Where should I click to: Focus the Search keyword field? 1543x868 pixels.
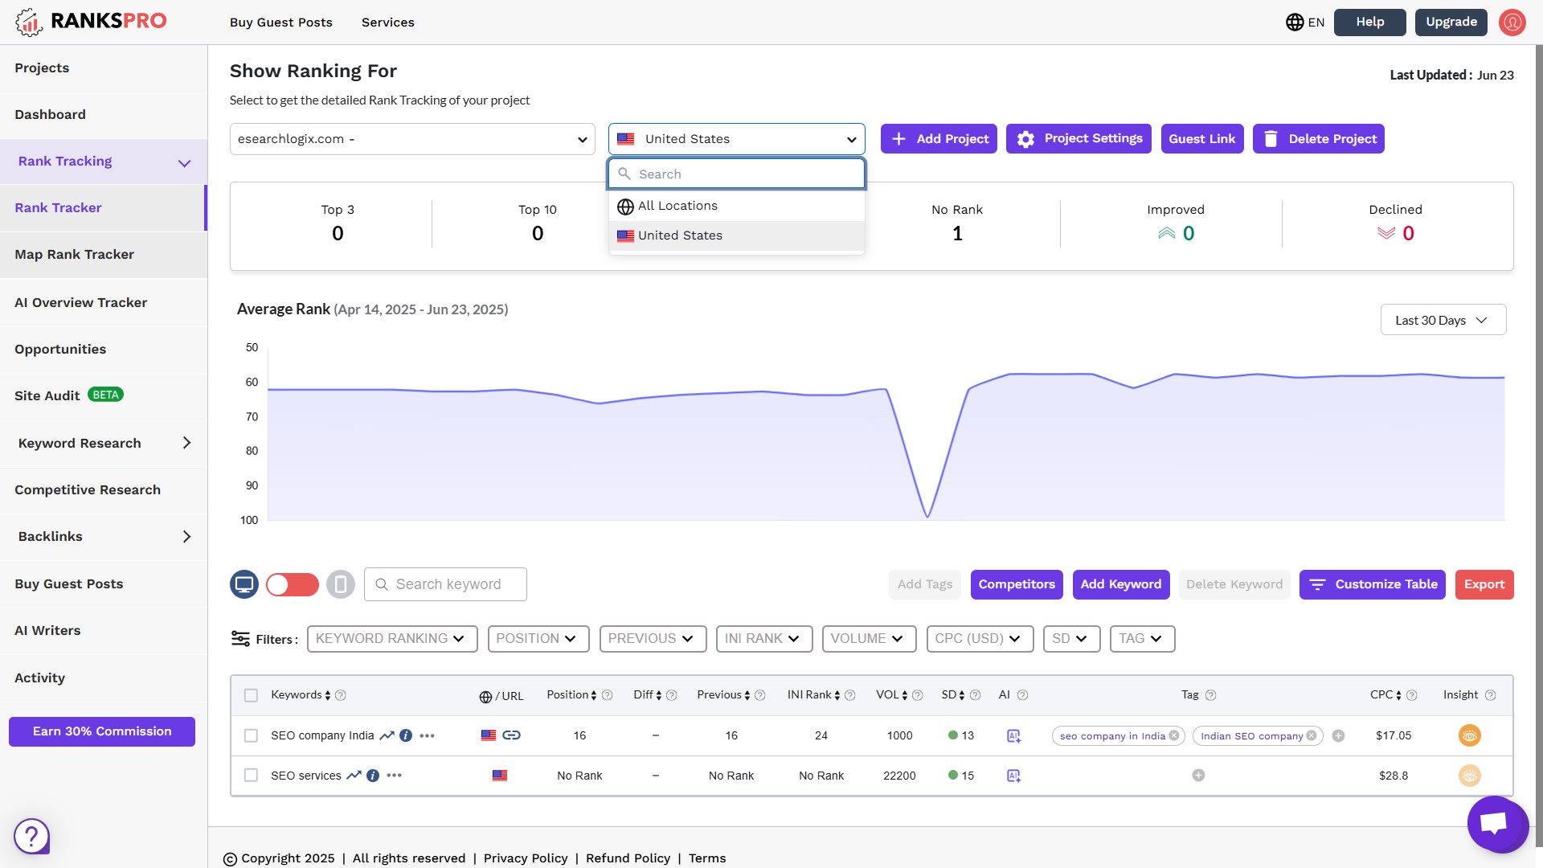pyautogui.click(x=446, y=584)
